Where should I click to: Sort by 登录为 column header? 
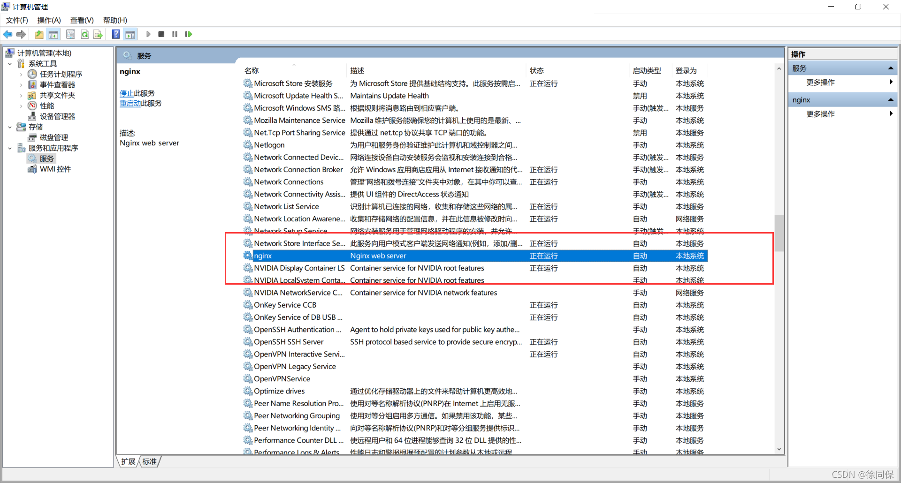pos(690,71)
